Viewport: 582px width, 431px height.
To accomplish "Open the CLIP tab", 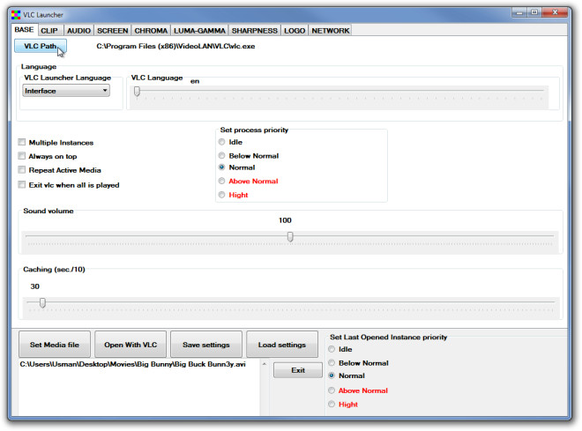I will tap(49, 31).
